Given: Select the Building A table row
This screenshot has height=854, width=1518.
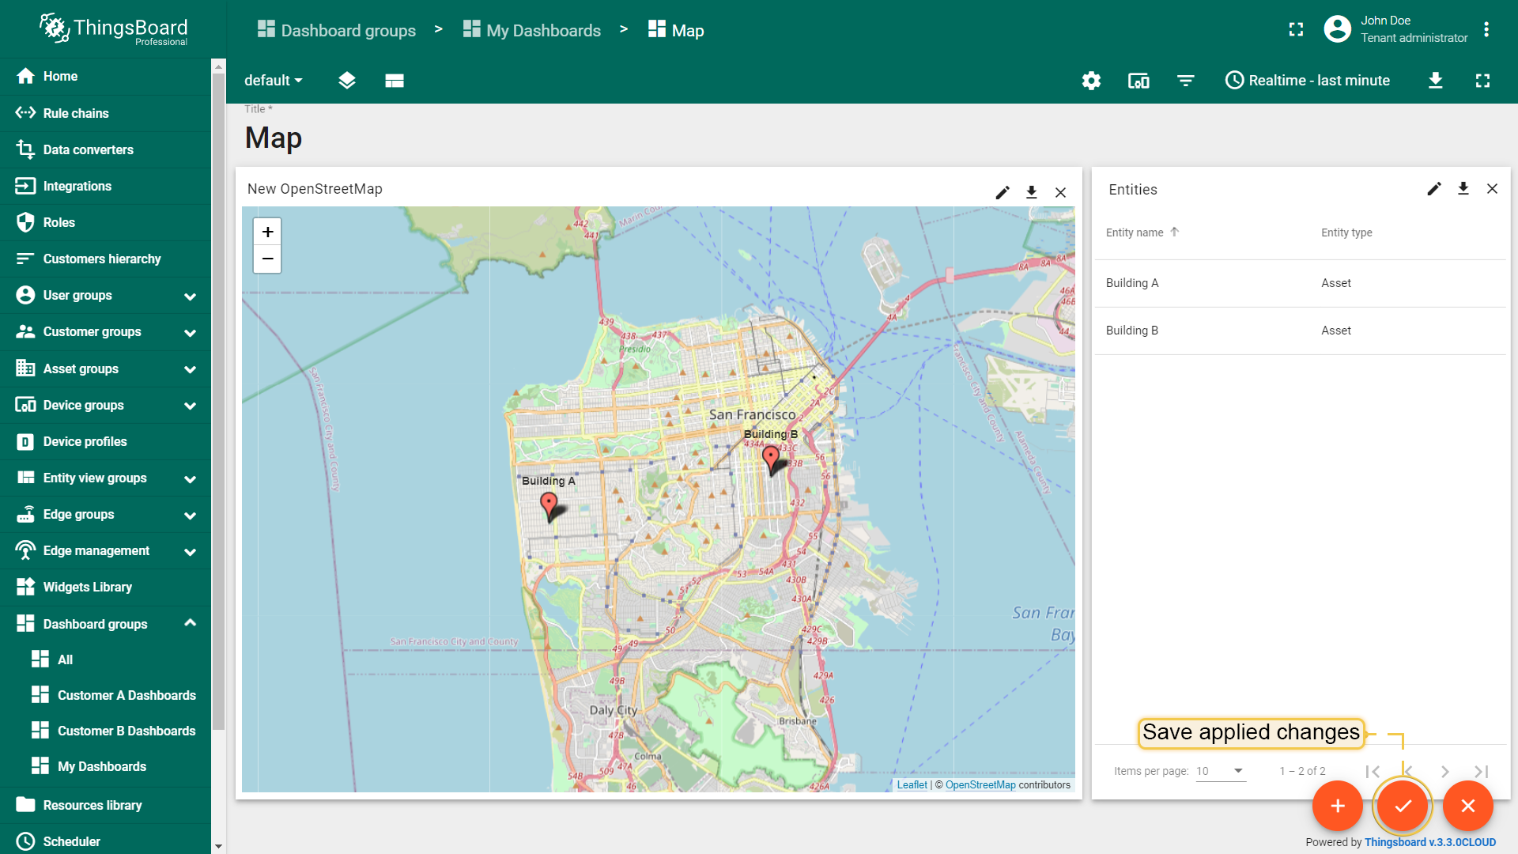Looking at the screenshot, I should tap(1300, 283).
